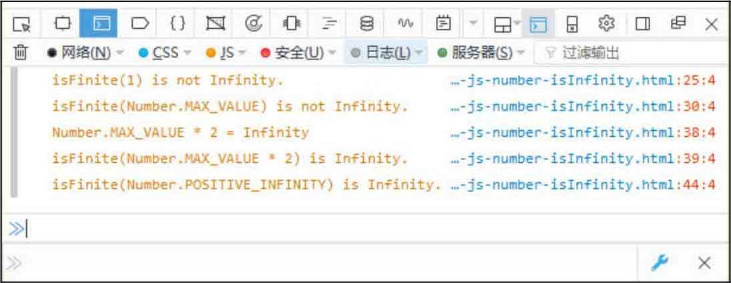Activate the element picker tool
The image size is (731, 283).
[x=21, y=23]
